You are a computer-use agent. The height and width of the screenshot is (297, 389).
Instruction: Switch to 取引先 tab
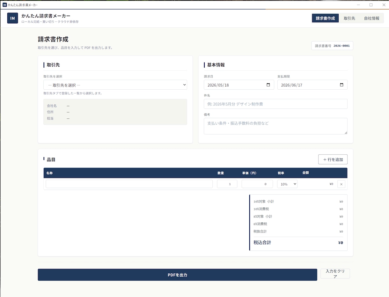point(349,18)
